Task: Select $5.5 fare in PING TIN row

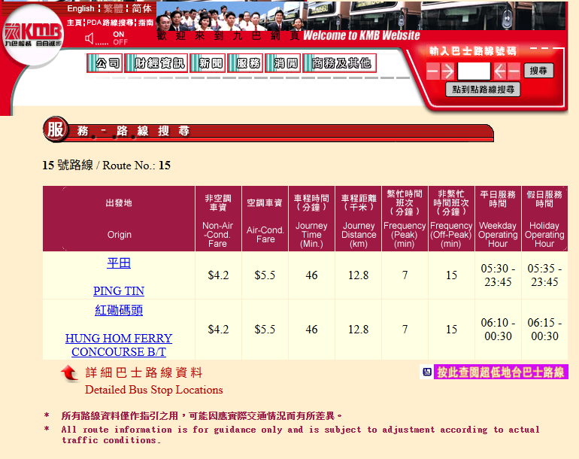Action: 265,275
